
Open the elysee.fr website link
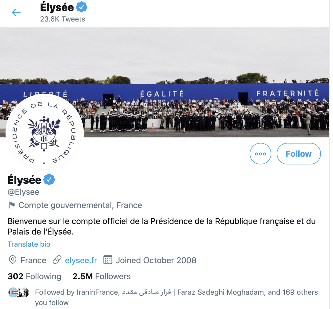tap(81, 260)
